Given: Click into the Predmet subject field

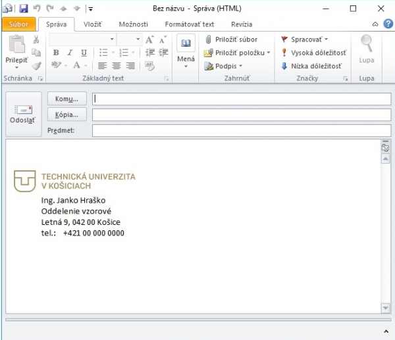Looking at the screenshot, I should [242, 131].
